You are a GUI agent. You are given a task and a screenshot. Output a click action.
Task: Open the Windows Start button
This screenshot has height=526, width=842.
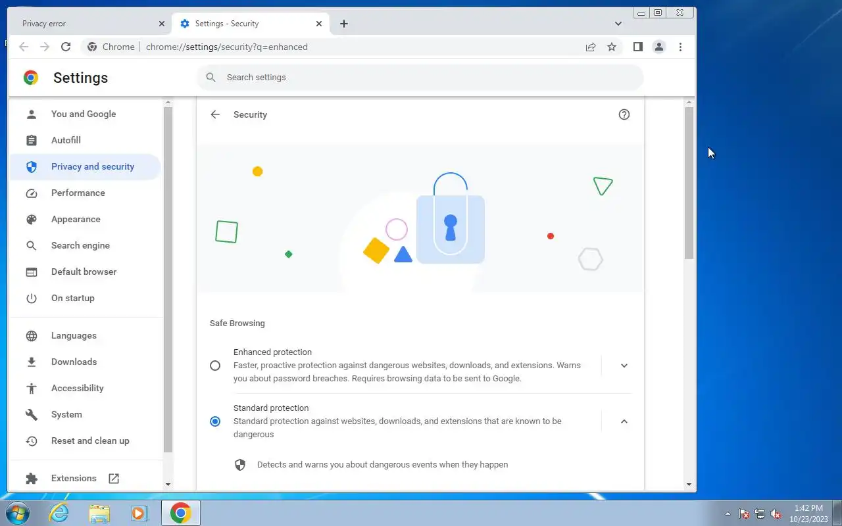[18, 513]
